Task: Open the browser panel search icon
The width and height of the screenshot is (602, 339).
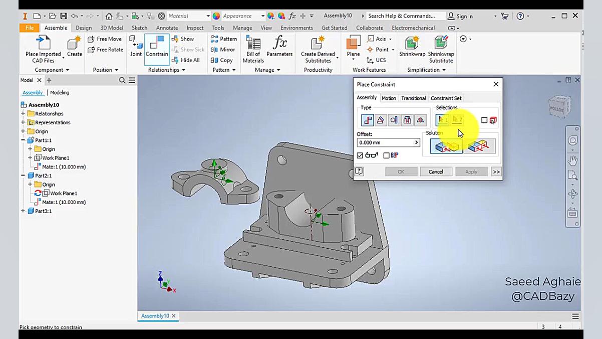Action: tap(122, 80)
